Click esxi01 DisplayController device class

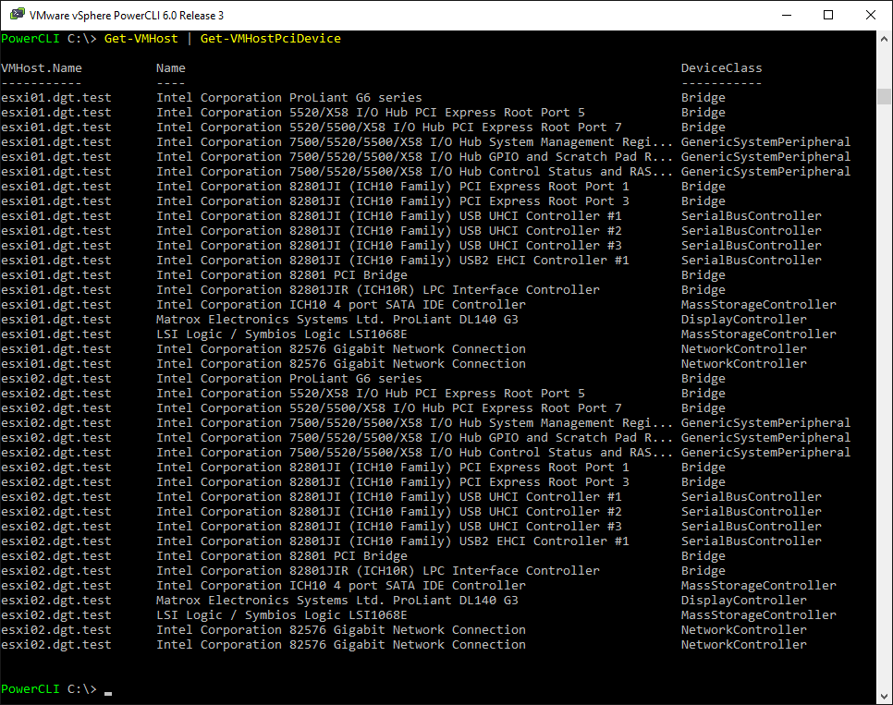[744, 320]
